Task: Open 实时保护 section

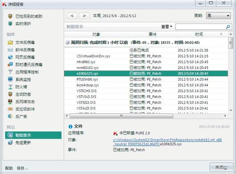Action: tap(23, 24)
